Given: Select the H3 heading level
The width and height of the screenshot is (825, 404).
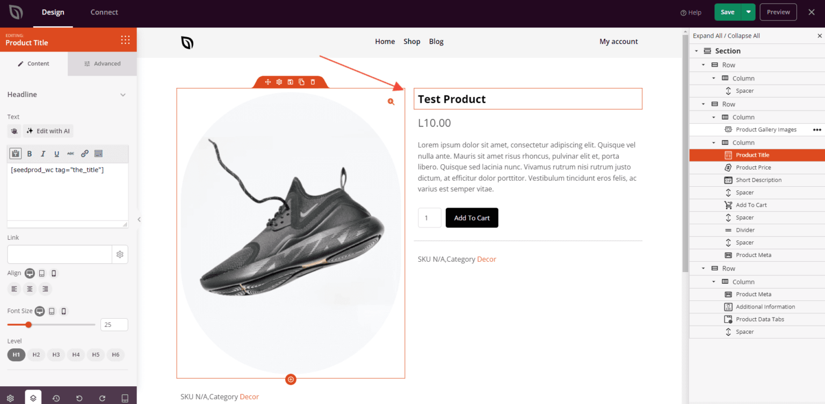Looking at the screenshot, I should pos(56,355).
